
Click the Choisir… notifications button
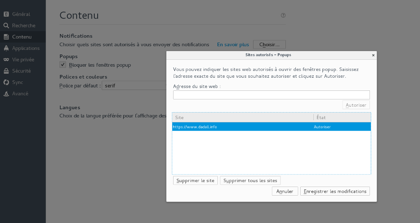pyautogui.click(x=269, y=45)
